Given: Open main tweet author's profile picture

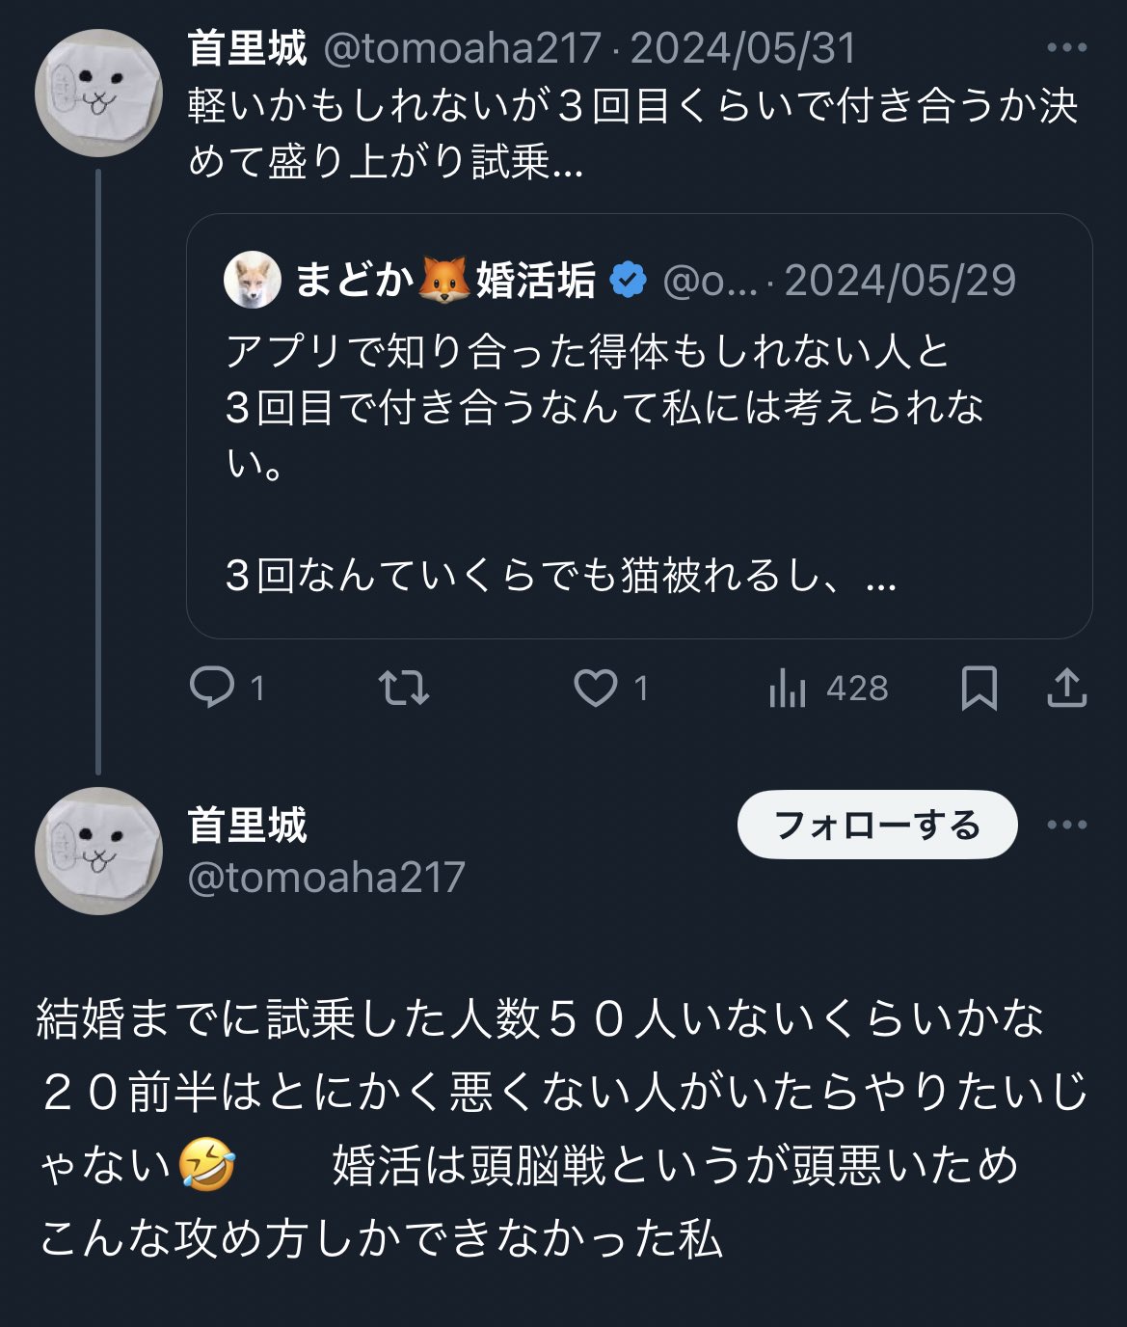Looking at the screenshot, I should [x=98, y=851].
